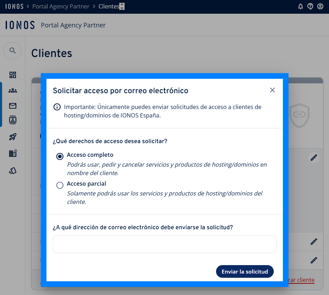Screen dimensions: 329x295
Task: Click the IONOS logo in top bar
Action: (14, 6)
